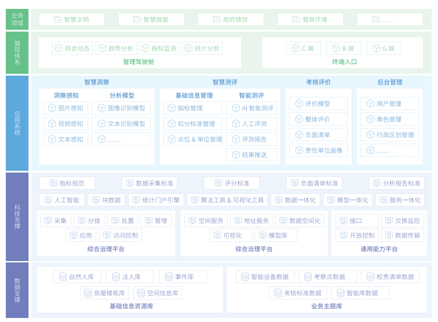Select 算法工具 & 可视化工具 box
Screen dimensions: 438x322
point(227,200)
